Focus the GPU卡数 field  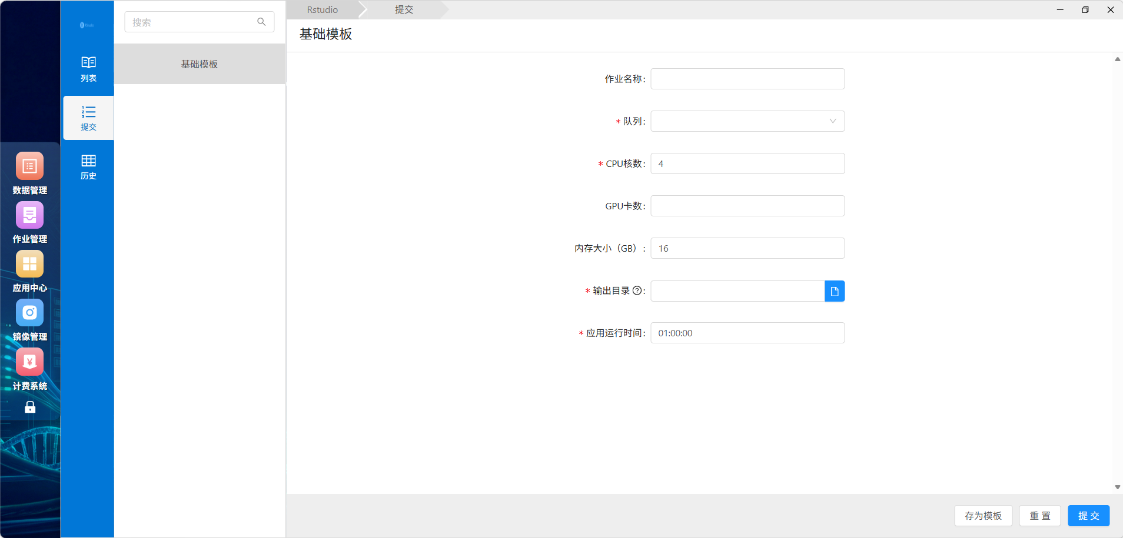tap(747, 206)
